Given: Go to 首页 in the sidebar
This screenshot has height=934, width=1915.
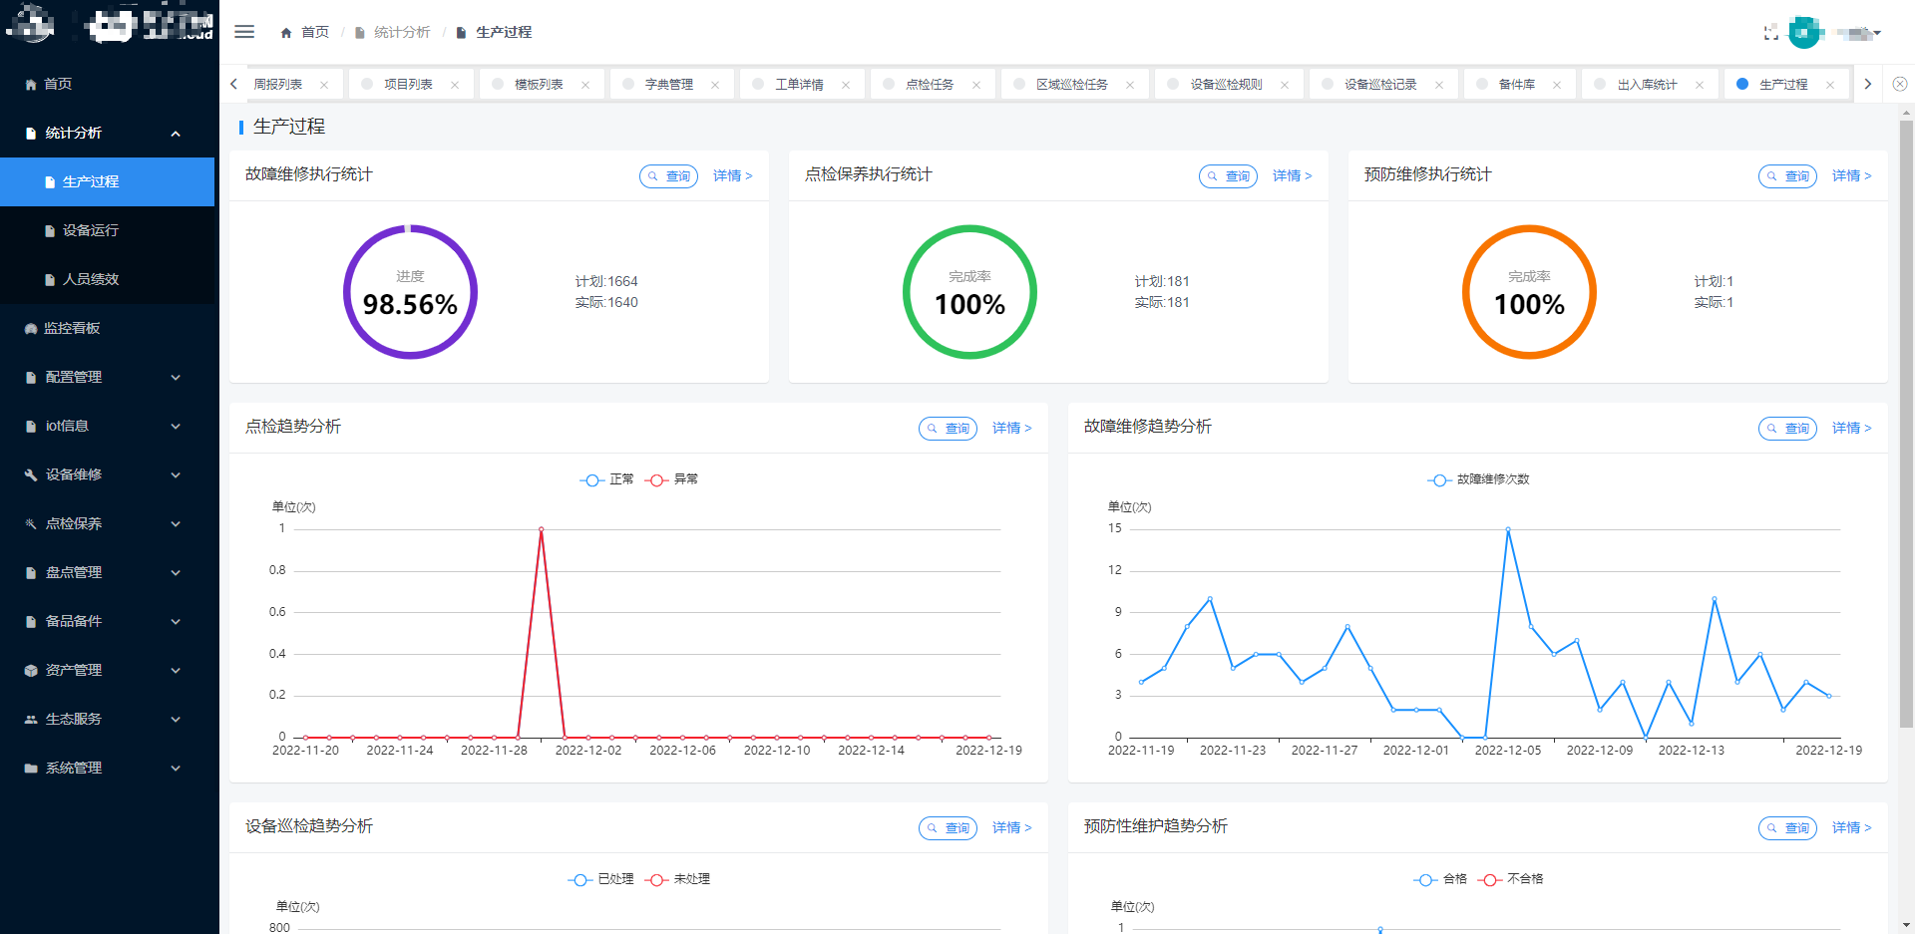Looking at the screenshot, I should pyautogui.click(x=108, y=84).
